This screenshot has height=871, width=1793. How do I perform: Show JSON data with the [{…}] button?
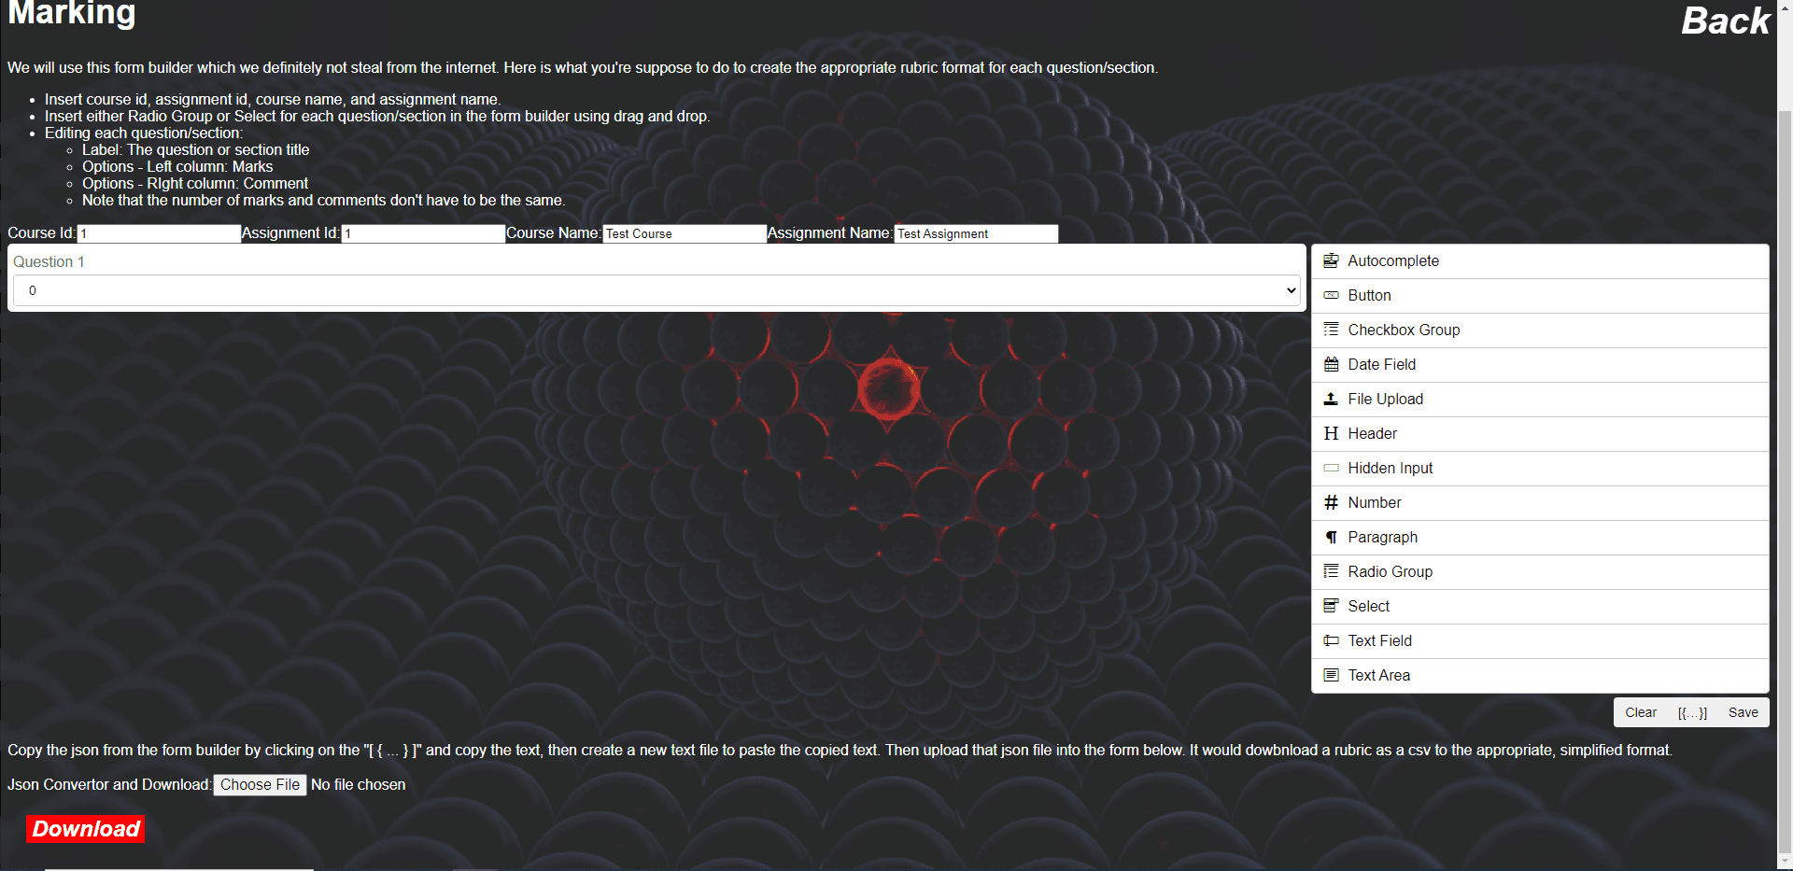click(x=1691, y=712)
